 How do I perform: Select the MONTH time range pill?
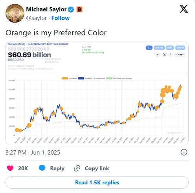coord(180,48)
